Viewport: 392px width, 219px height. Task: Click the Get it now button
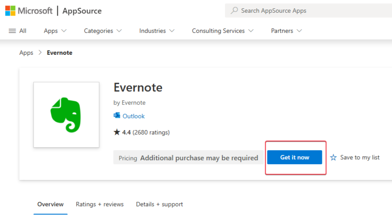coord(294,157)
